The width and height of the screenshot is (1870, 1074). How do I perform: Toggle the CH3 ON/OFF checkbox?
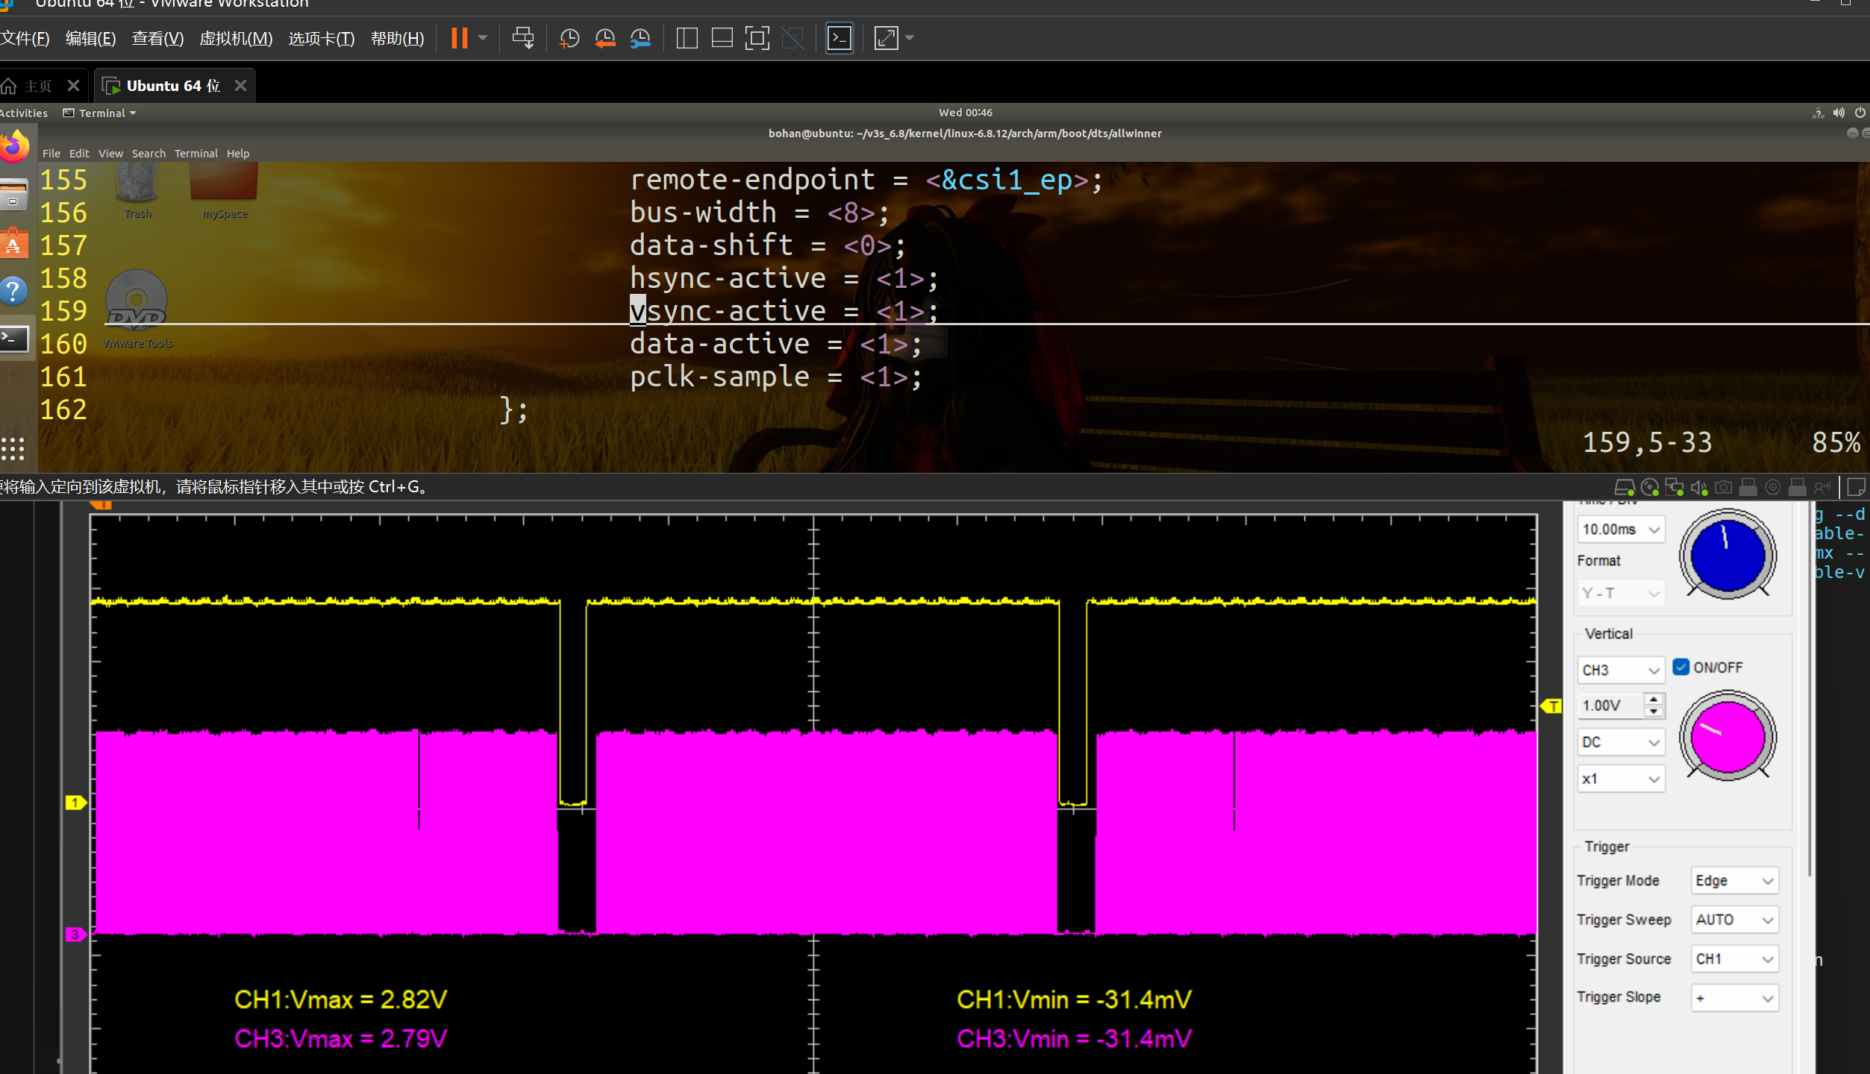[1680, 667]
